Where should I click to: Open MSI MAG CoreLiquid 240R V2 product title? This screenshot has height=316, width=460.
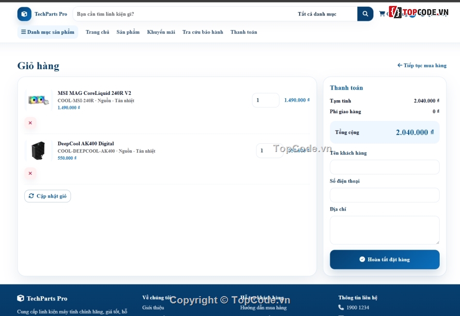click(x=94, y=93)
